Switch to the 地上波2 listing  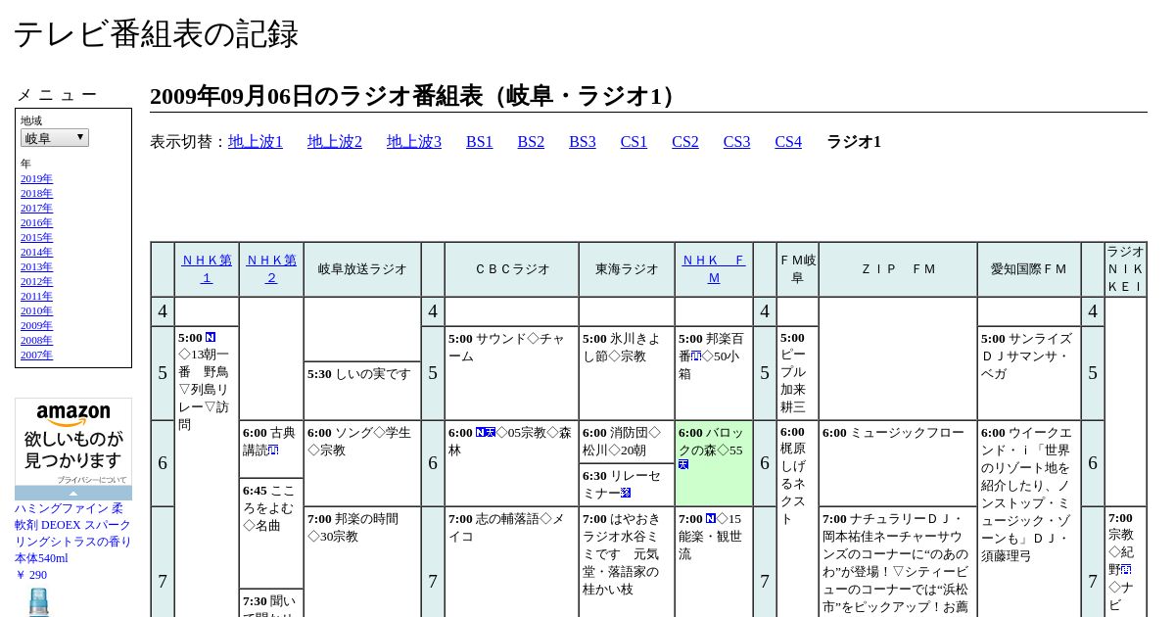pyautogui.click(x=335, y=142)
